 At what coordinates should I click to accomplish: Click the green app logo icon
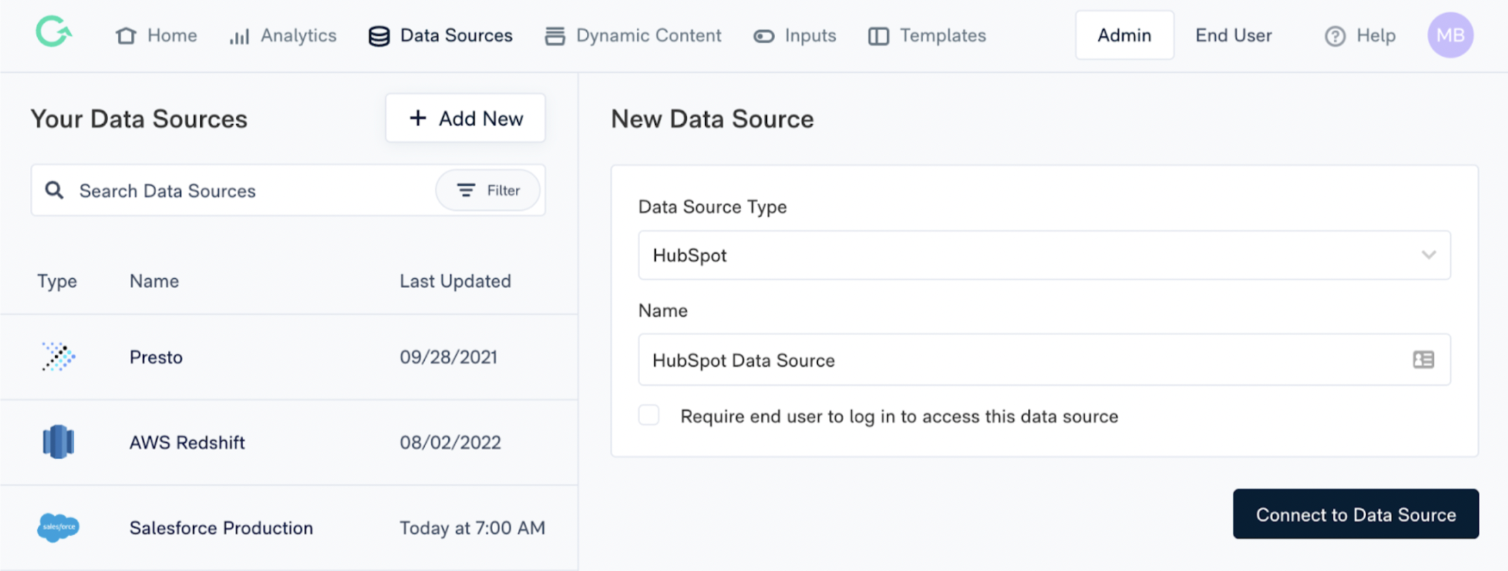pyautogui.click(x=54, y=32)
